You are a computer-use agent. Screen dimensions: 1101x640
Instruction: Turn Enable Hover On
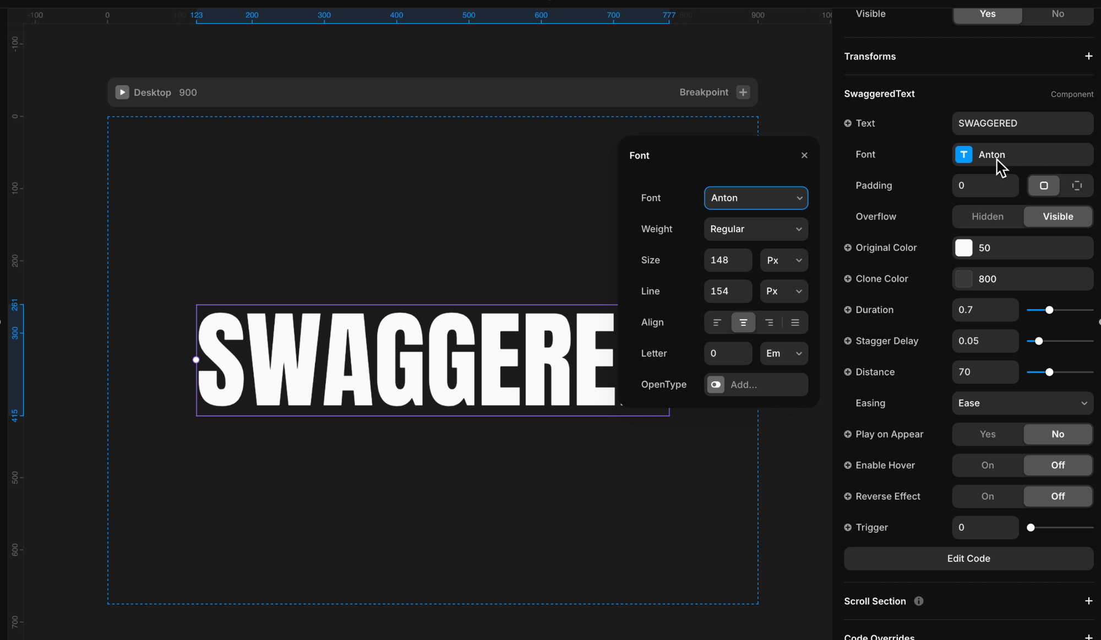[x=988, y=465]
